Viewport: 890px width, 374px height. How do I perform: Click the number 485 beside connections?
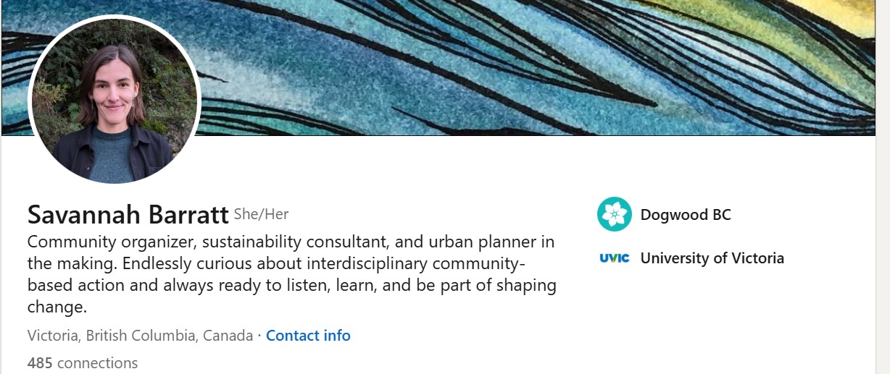click(40, 362)
